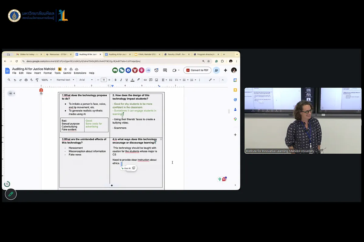
Task: Open the comments panel icon
Action: pyautogui.click(x=165, y=70)
